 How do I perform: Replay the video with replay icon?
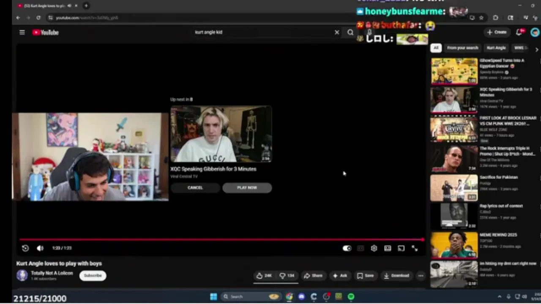[25, 248]
